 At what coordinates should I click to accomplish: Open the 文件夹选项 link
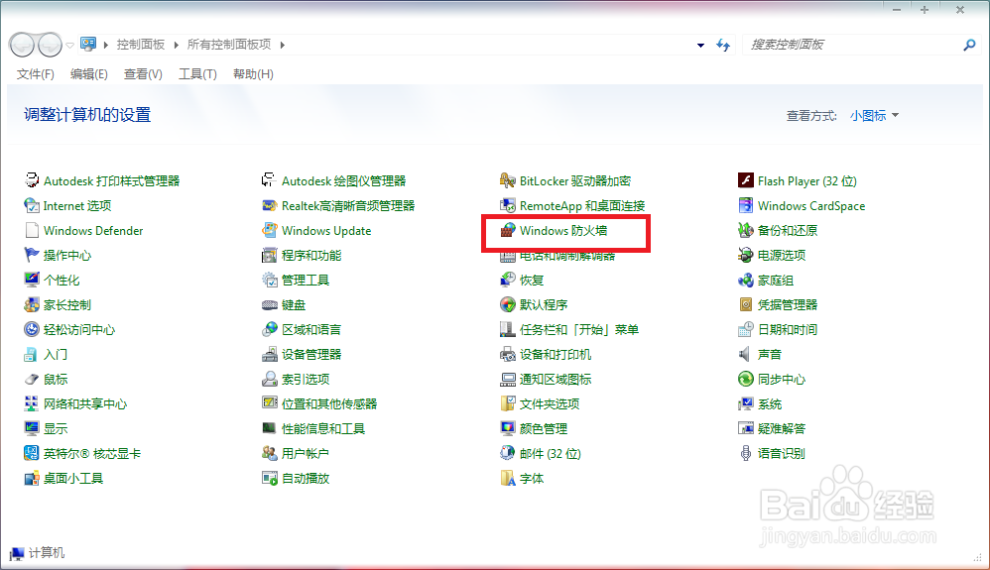point(550,403)
